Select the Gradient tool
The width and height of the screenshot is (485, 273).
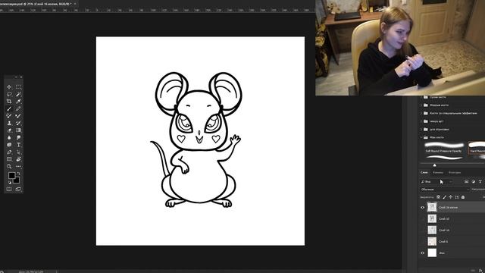pos(18,130)
